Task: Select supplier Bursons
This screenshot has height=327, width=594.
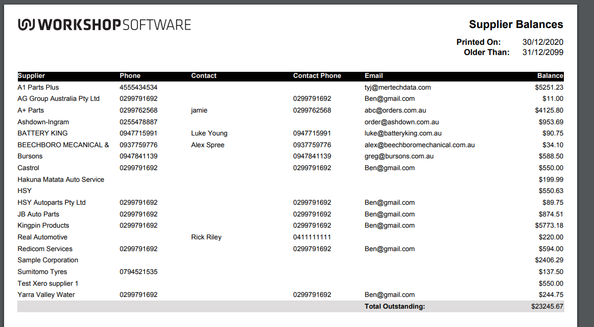Action: pos(30,156)
